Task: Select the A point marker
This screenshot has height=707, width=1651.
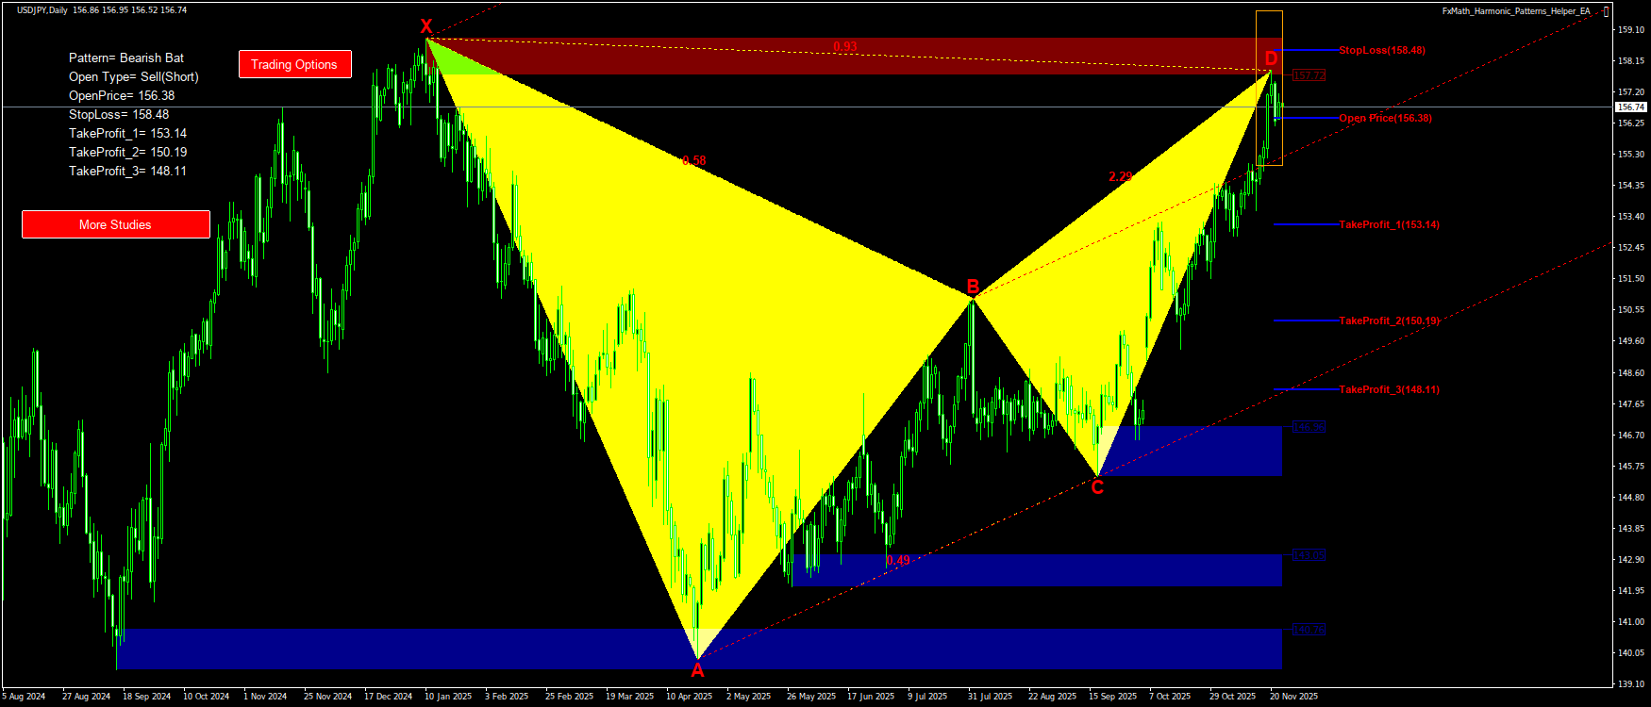Action: click(x=697, y=670)
